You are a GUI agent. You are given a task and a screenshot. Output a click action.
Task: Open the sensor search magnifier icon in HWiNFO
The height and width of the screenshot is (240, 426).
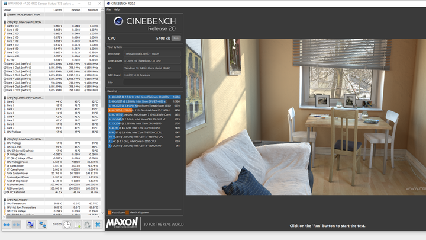click(x=30, y=225)
